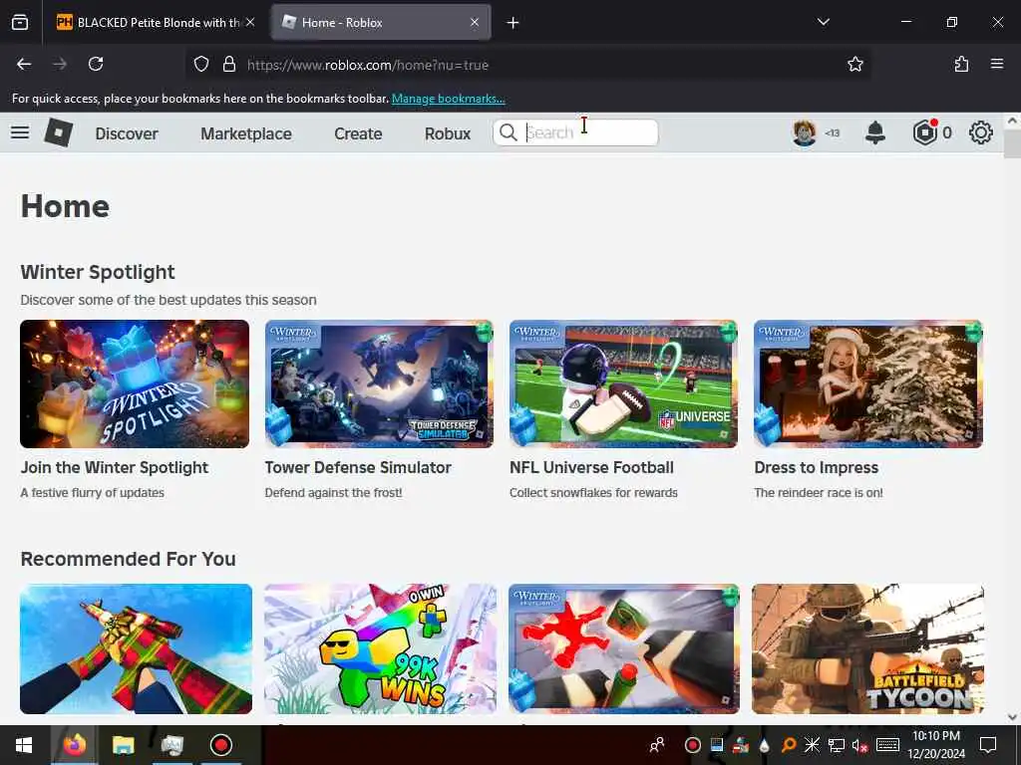1021x765 pixels.
Task: Open the Robux page from the navbar
Action: pyautogui.click(x=448, y=133)
